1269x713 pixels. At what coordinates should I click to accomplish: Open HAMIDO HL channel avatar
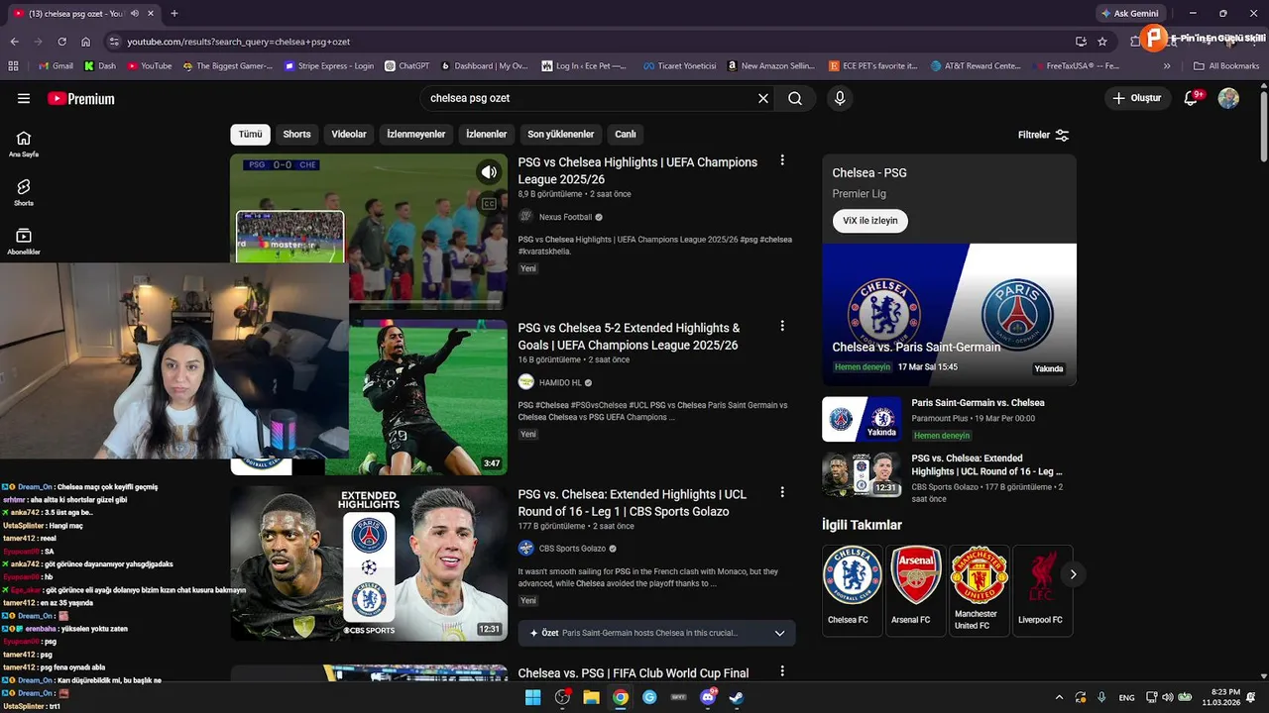526,382
